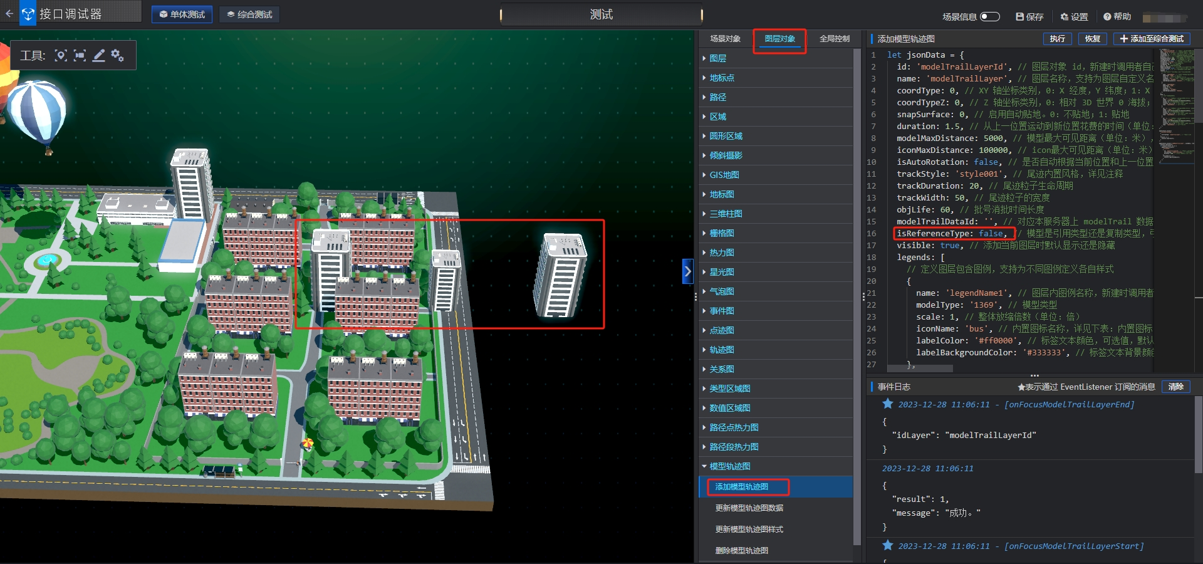
Task: Open the gears settings tool in 工具 bar
Action: [x=117, y=55]
